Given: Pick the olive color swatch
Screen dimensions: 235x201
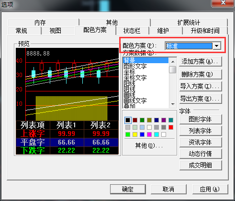Looking at the screenshot, I should [149, 120].
